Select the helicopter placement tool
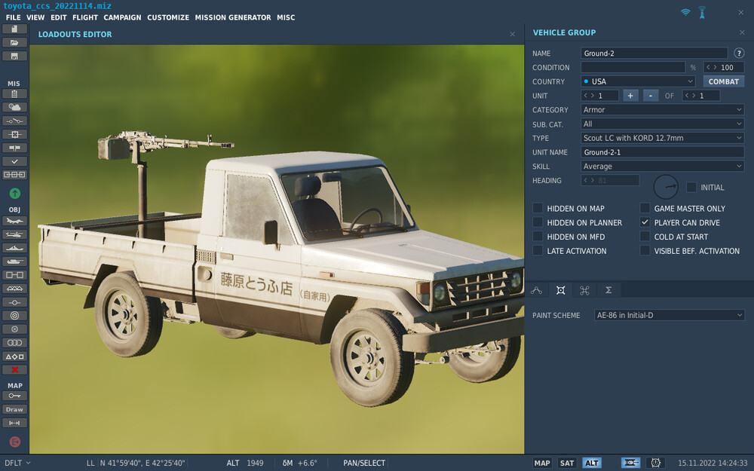 (14, 234)
